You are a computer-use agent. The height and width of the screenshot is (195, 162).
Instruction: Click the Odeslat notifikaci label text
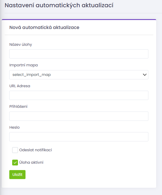coord(36,150)
